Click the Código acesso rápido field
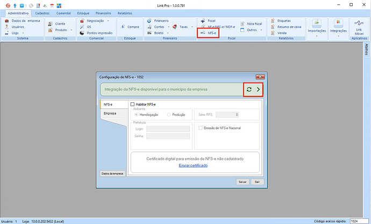 point(357,221)
